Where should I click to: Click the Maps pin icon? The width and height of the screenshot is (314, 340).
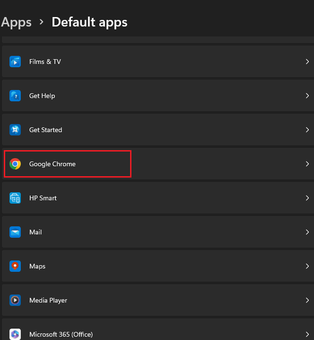(x=15, y=266)
